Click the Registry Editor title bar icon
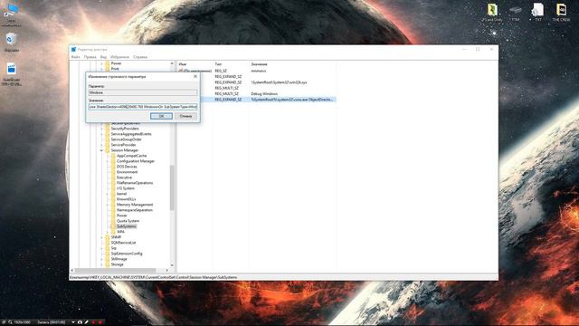 (73, 49)
